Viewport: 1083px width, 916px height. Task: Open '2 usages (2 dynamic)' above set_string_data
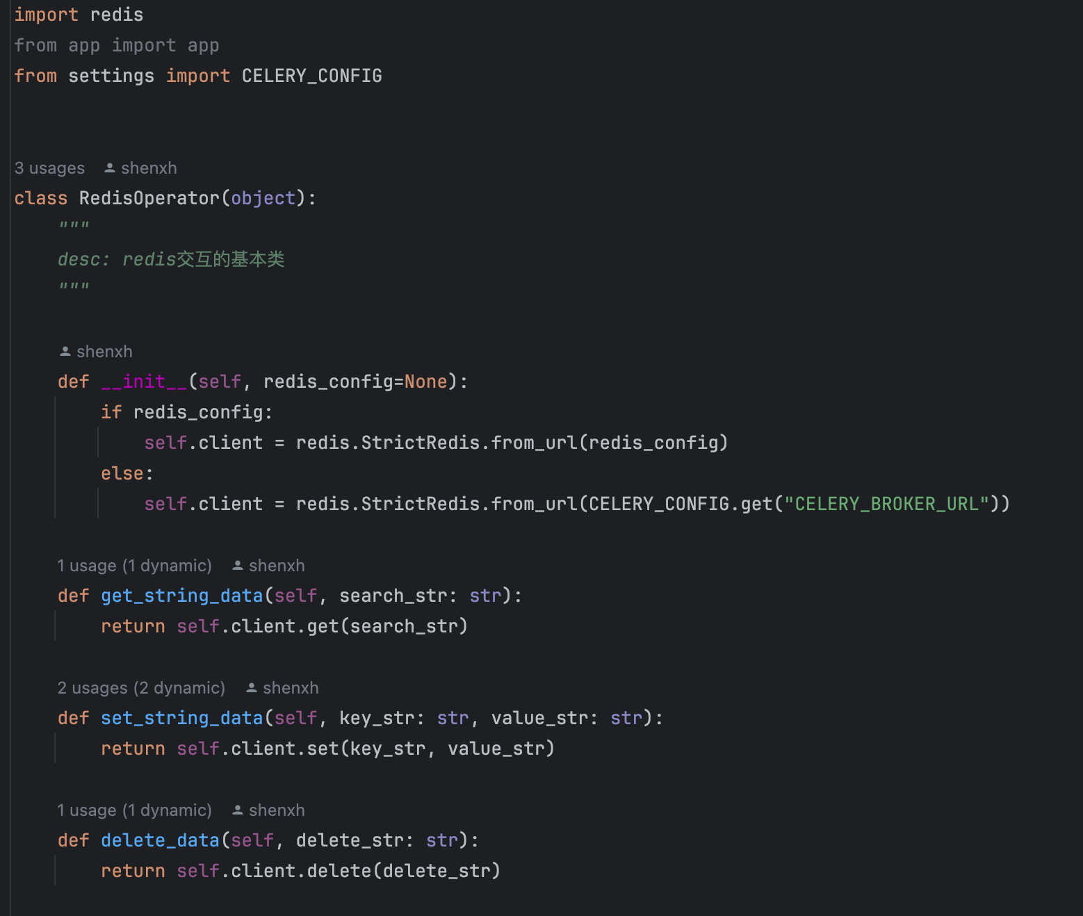141,688
